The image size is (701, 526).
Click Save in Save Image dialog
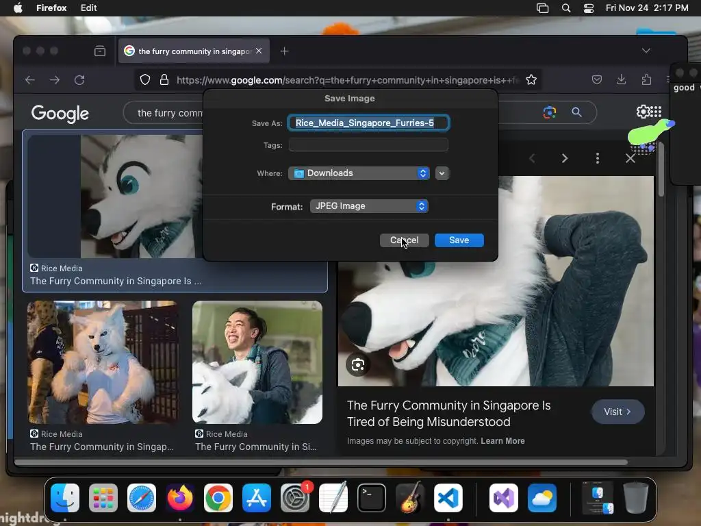(x=459, y=240)
